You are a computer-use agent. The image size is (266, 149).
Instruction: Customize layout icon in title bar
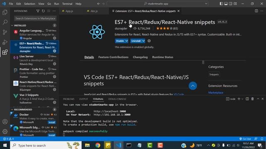pos(235,4)
